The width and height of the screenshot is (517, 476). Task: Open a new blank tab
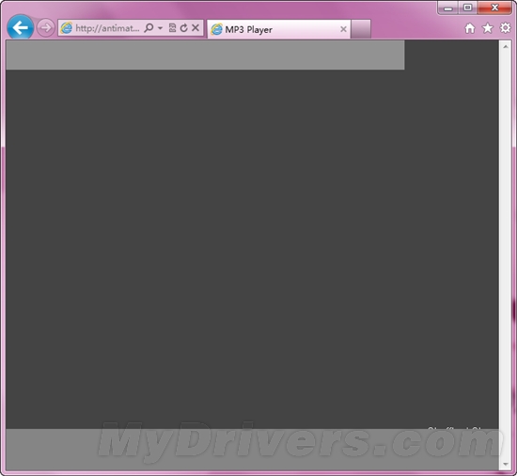pos(361,29)
